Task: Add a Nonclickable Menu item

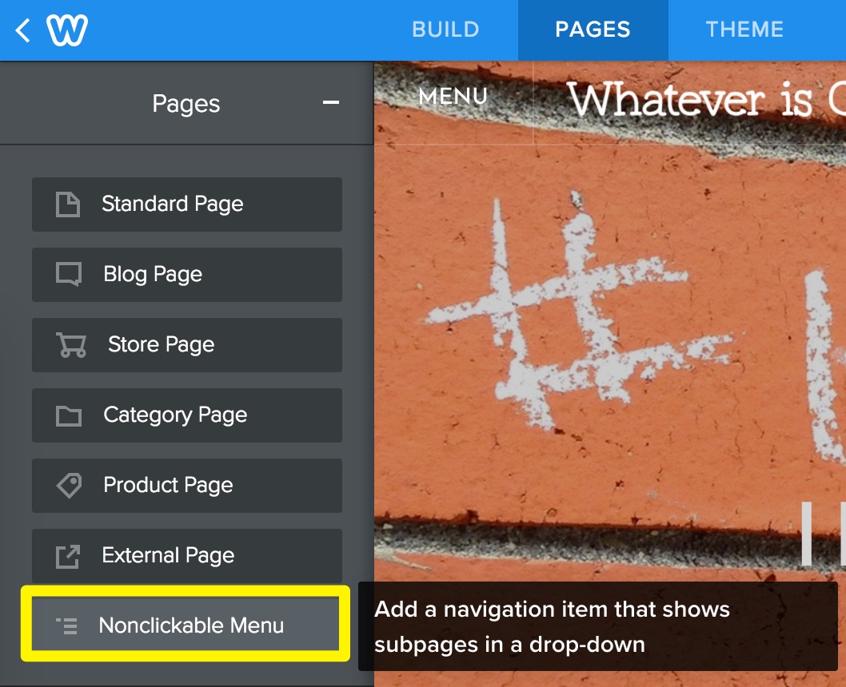Action: [x=186, y=623]
